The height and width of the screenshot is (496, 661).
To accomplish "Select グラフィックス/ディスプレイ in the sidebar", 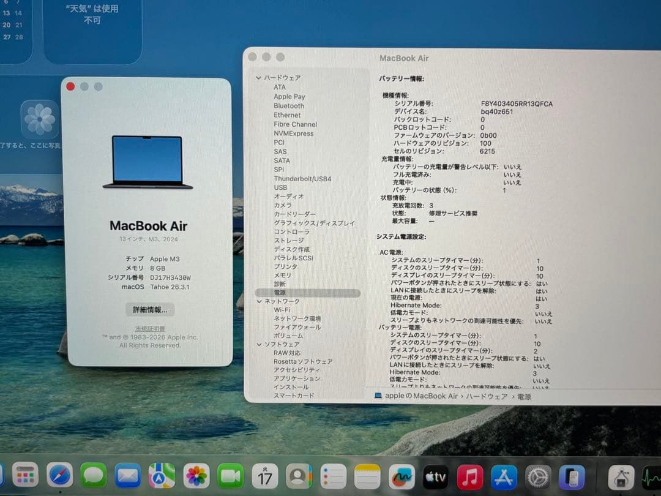I will pos(315,223).
